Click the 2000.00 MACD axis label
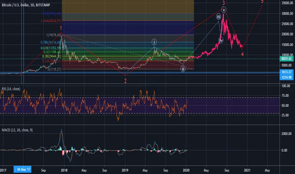Image resolution: width=295 pixels, height=174 pixels. (x=287, y=134)
